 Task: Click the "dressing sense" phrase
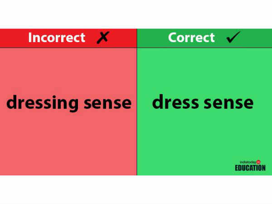pyautogui.click(x=68, y=103)
